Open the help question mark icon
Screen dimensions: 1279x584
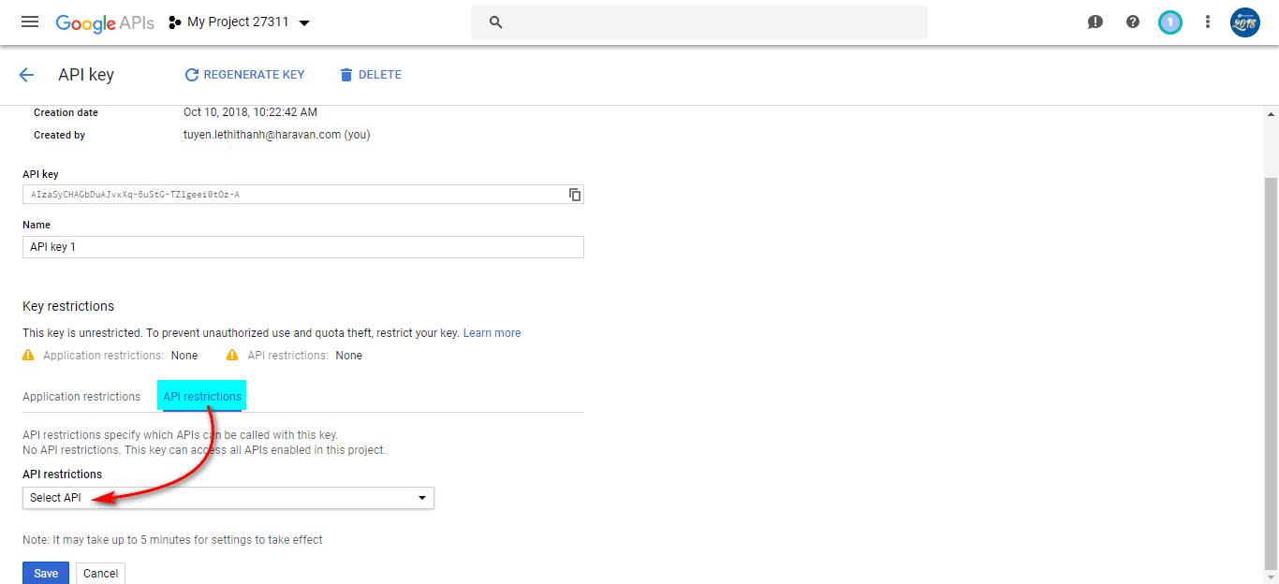coord(1133,22)
